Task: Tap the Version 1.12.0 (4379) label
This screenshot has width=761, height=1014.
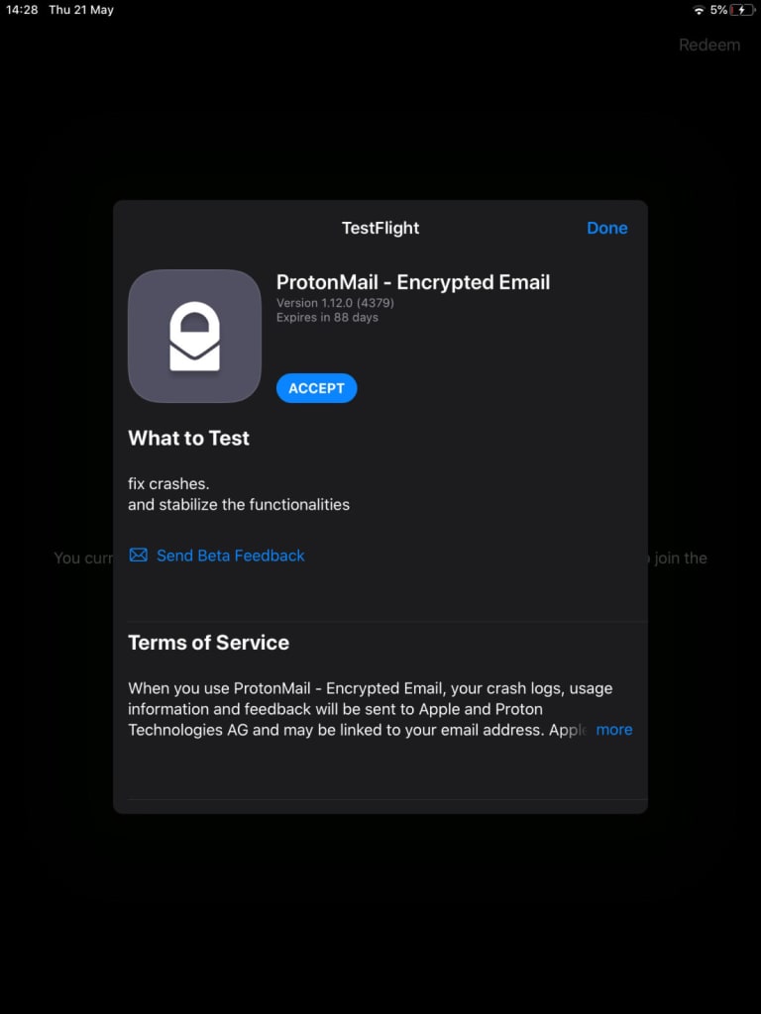Action: pos(335,303)
